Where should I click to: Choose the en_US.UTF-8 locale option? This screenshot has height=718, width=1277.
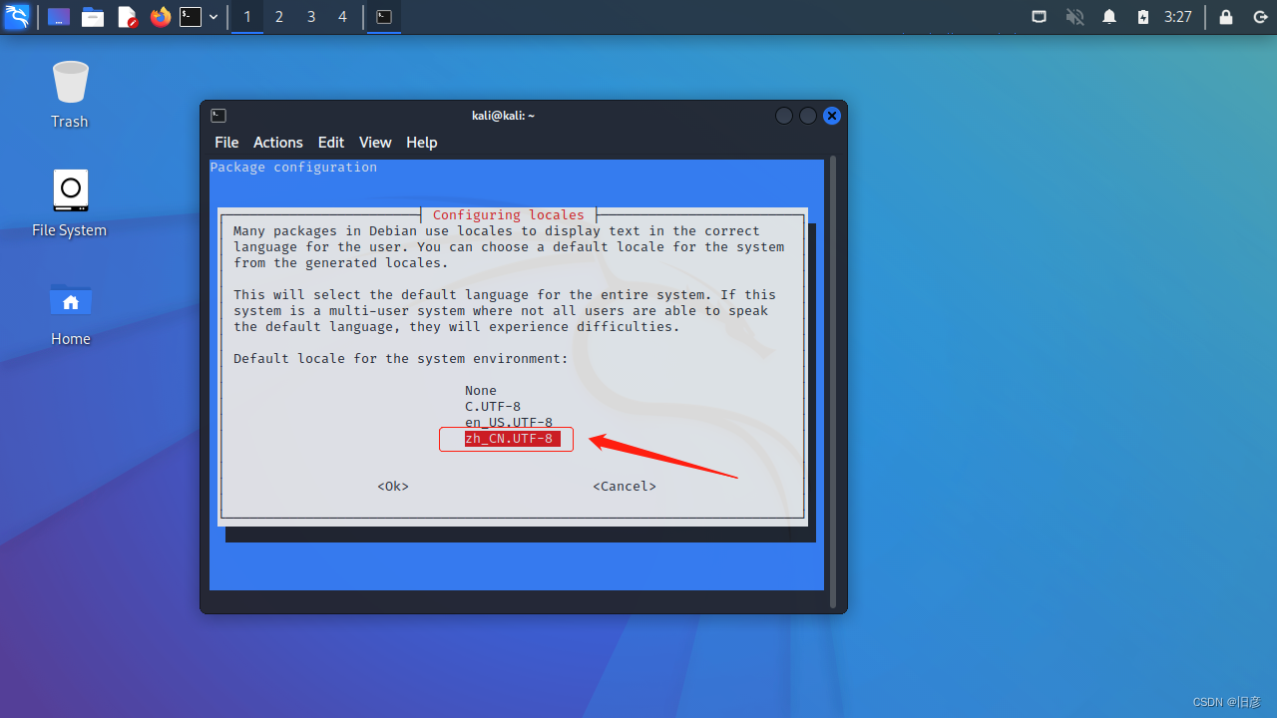509,423
